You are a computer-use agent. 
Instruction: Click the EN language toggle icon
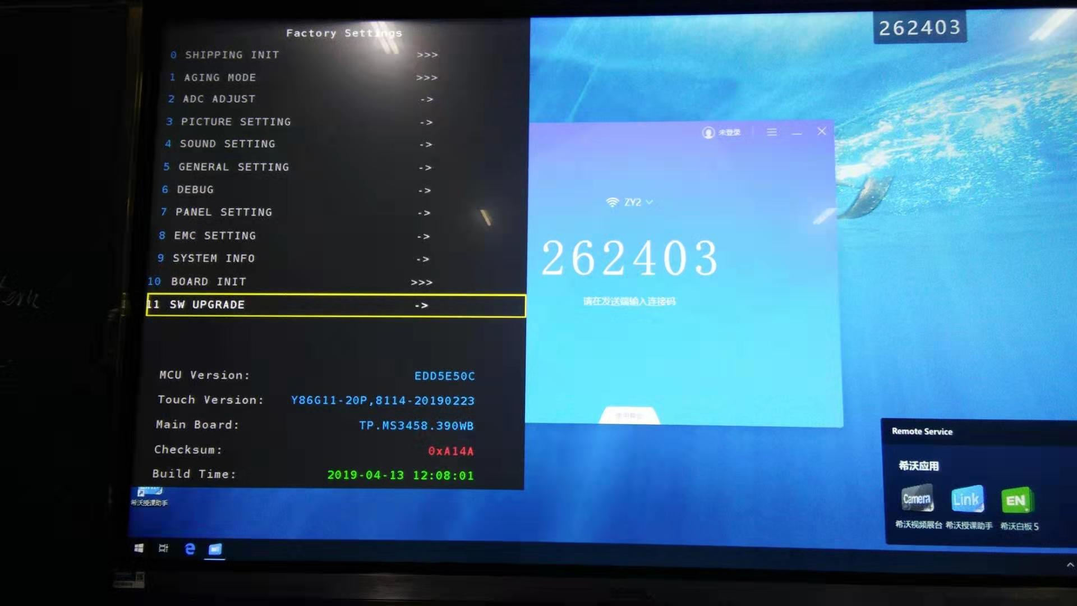[1016, 499]
